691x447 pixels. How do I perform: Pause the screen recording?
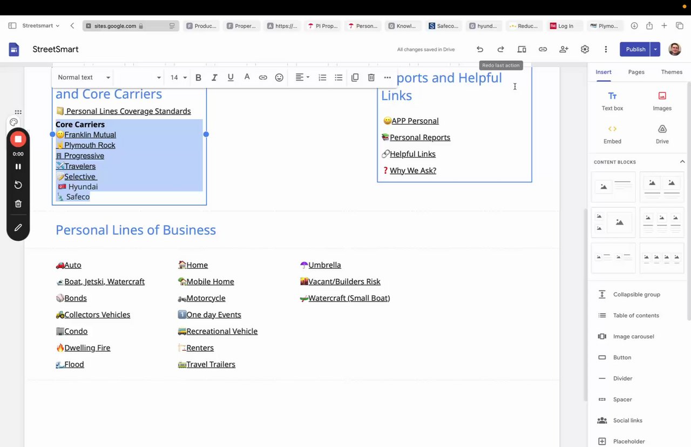pos(18,167)
